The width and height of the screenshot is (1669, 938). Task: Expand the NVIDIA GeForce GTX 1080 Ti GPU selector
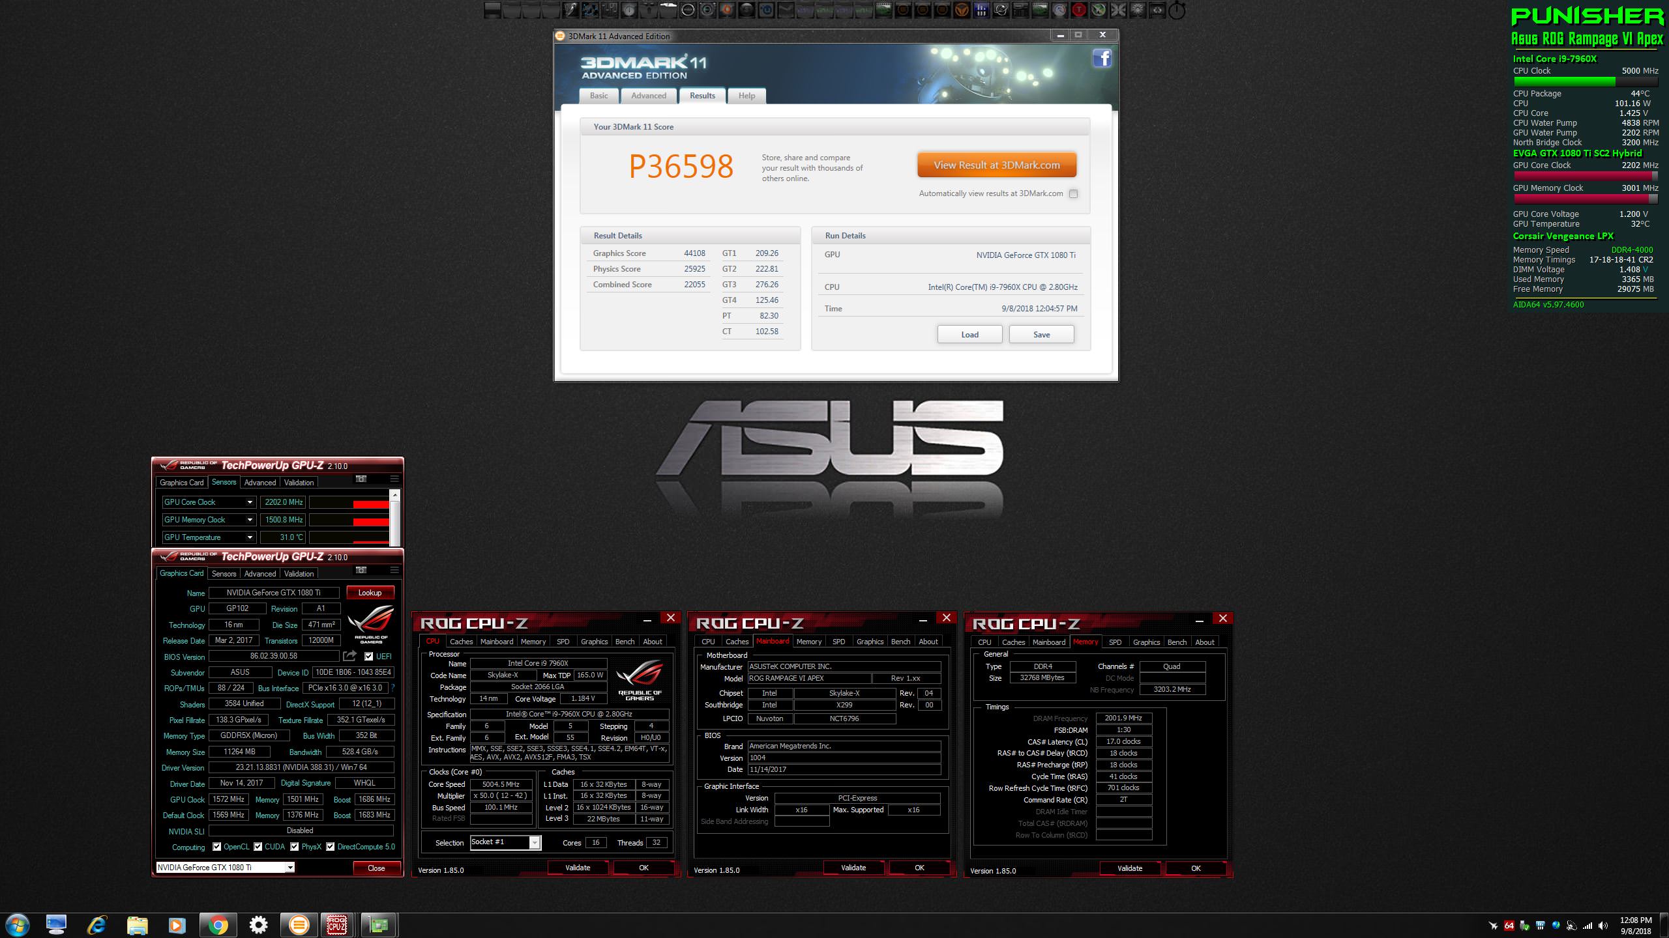tap(290, 868)
